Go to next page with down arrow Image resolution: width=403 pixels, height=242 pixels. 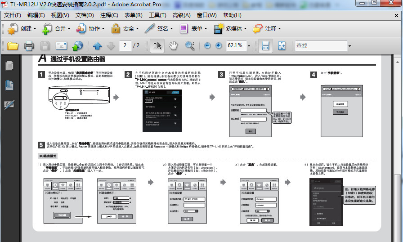(x=111, y=46)
